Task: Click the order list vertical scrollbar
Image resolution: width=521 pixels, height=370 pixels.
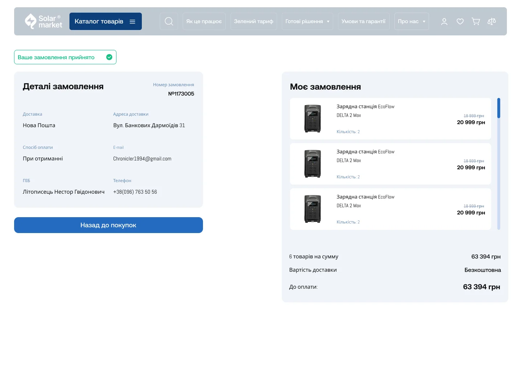Action: 499,164
